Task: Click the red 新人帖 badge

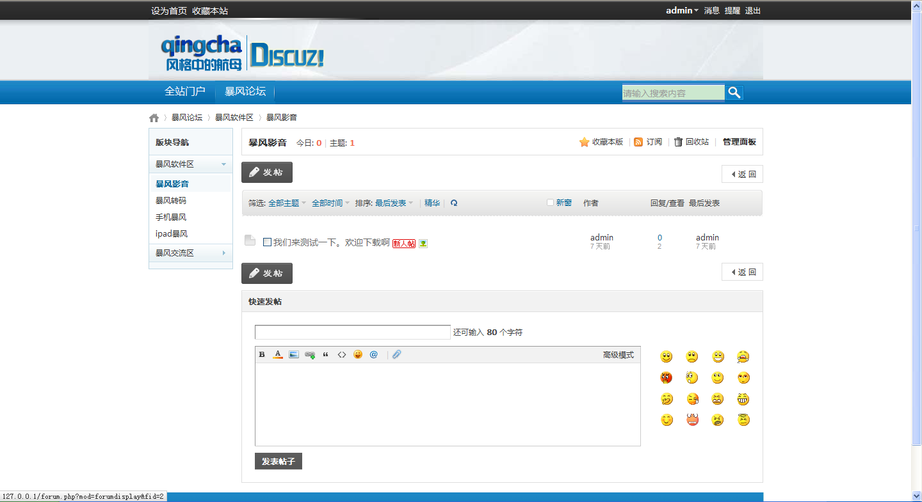Action: point(403,243)
